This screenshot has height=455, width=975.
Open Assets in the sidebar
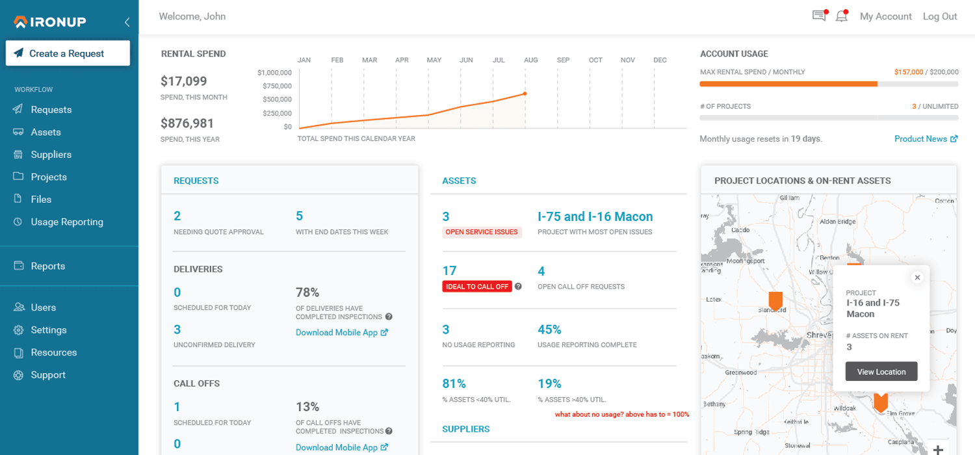45,132
